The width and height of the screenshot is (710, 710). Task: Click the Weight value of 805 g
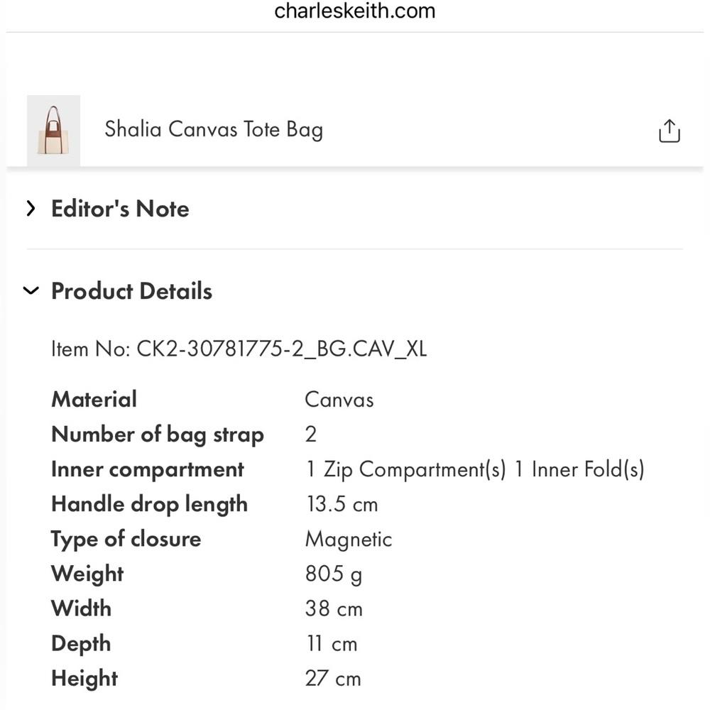click(334, 574)
